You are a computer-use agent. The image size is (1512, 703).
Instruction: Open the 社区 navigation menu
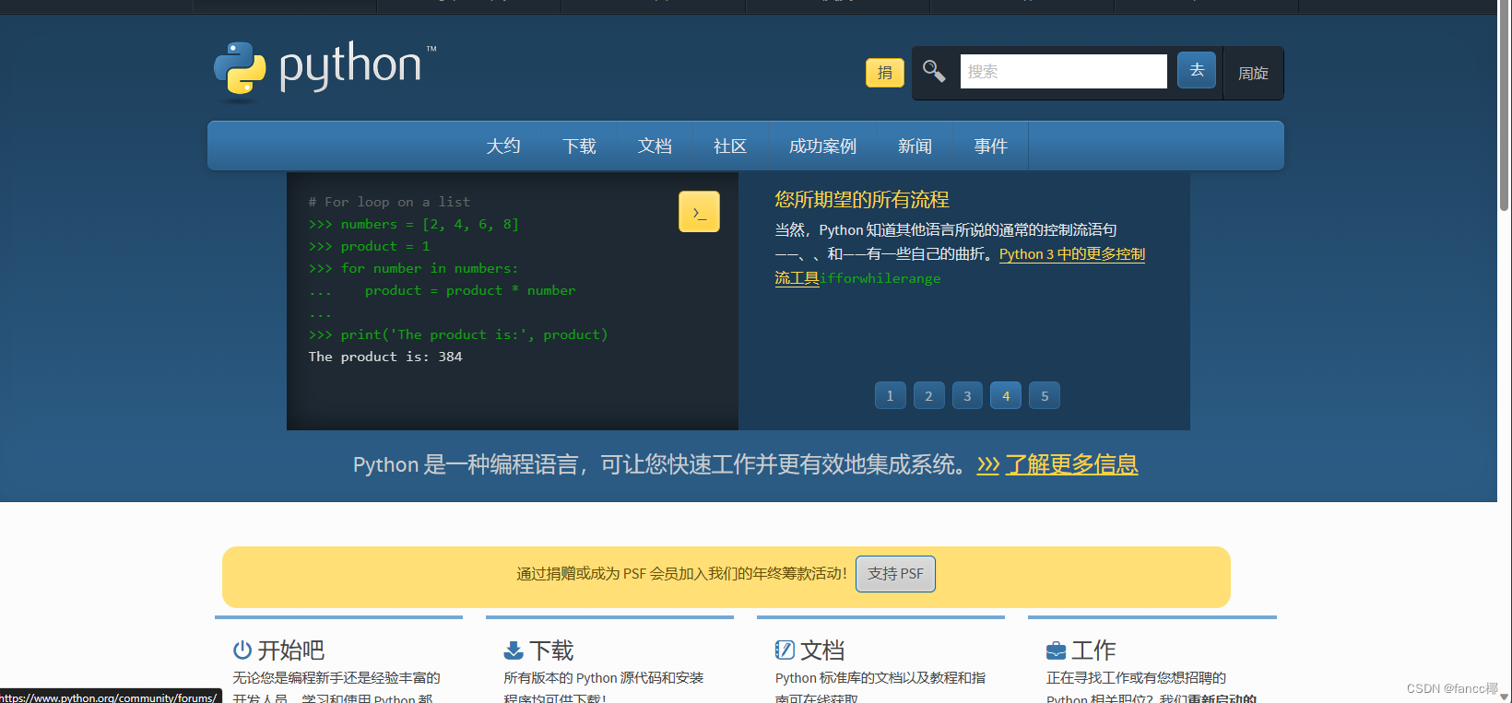tap(730, 146)
